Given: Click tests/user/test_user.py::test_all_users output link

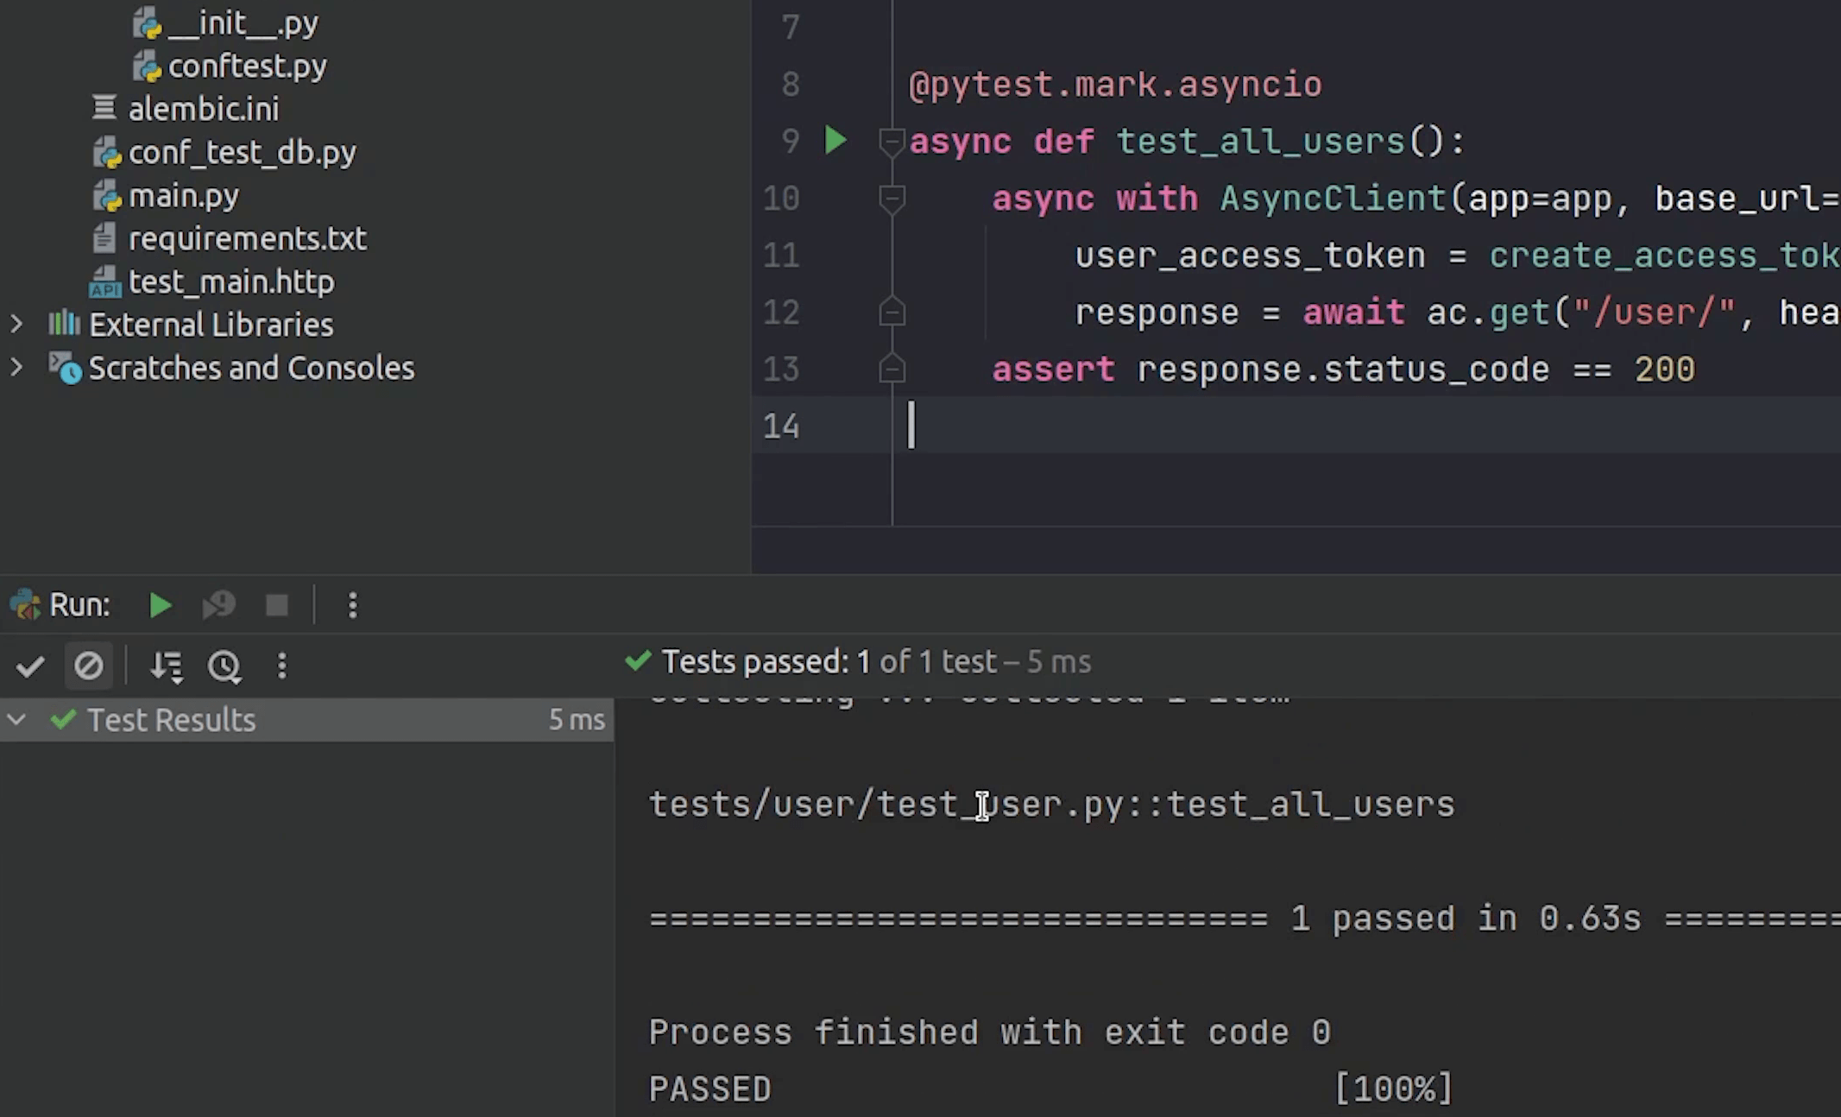Looking at the screenshot, I should click(x=1050, y=805).
